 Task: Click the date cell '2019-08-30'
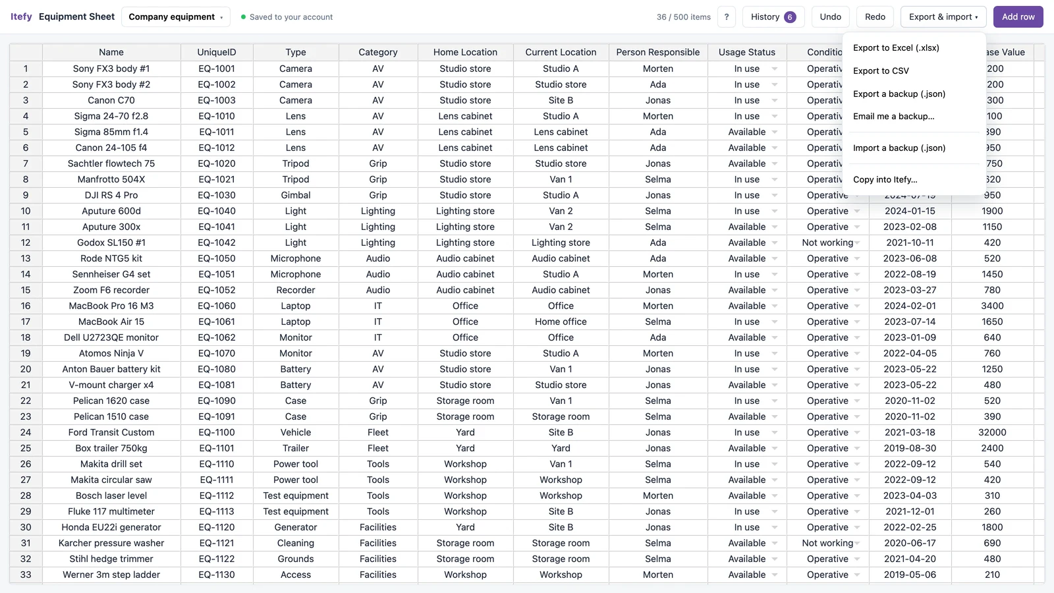910,448
